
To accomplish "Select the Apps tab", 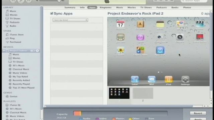I will (x=92, y=7).
